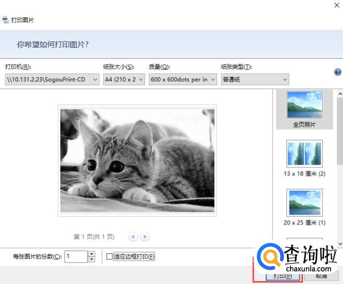
Task: Click the layout list scrollbar up arrow
Action: pos(340,94)
